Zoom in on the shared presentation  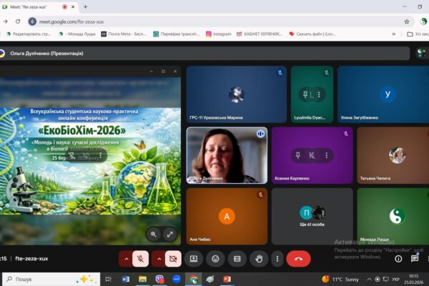(154, 234)
